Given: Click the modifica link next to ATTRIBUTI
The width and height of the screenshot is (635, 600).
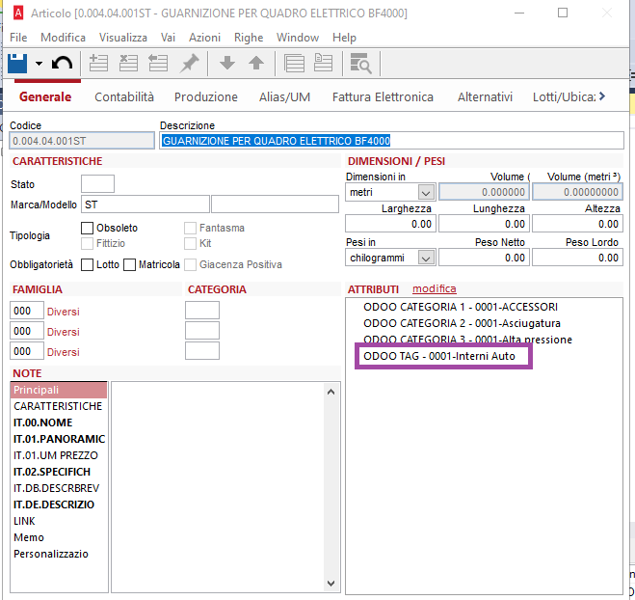Looking at the screenshot, I should tap(434, 289).
